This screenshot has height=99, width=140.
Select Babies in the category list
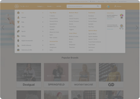(x=23, y=36)
